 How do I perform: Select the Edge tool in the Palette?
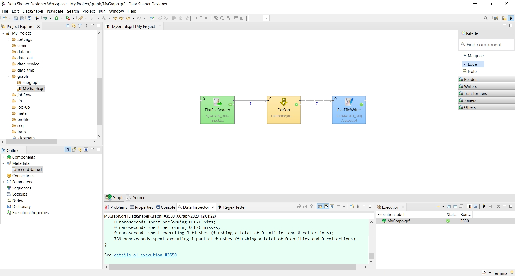473,64
